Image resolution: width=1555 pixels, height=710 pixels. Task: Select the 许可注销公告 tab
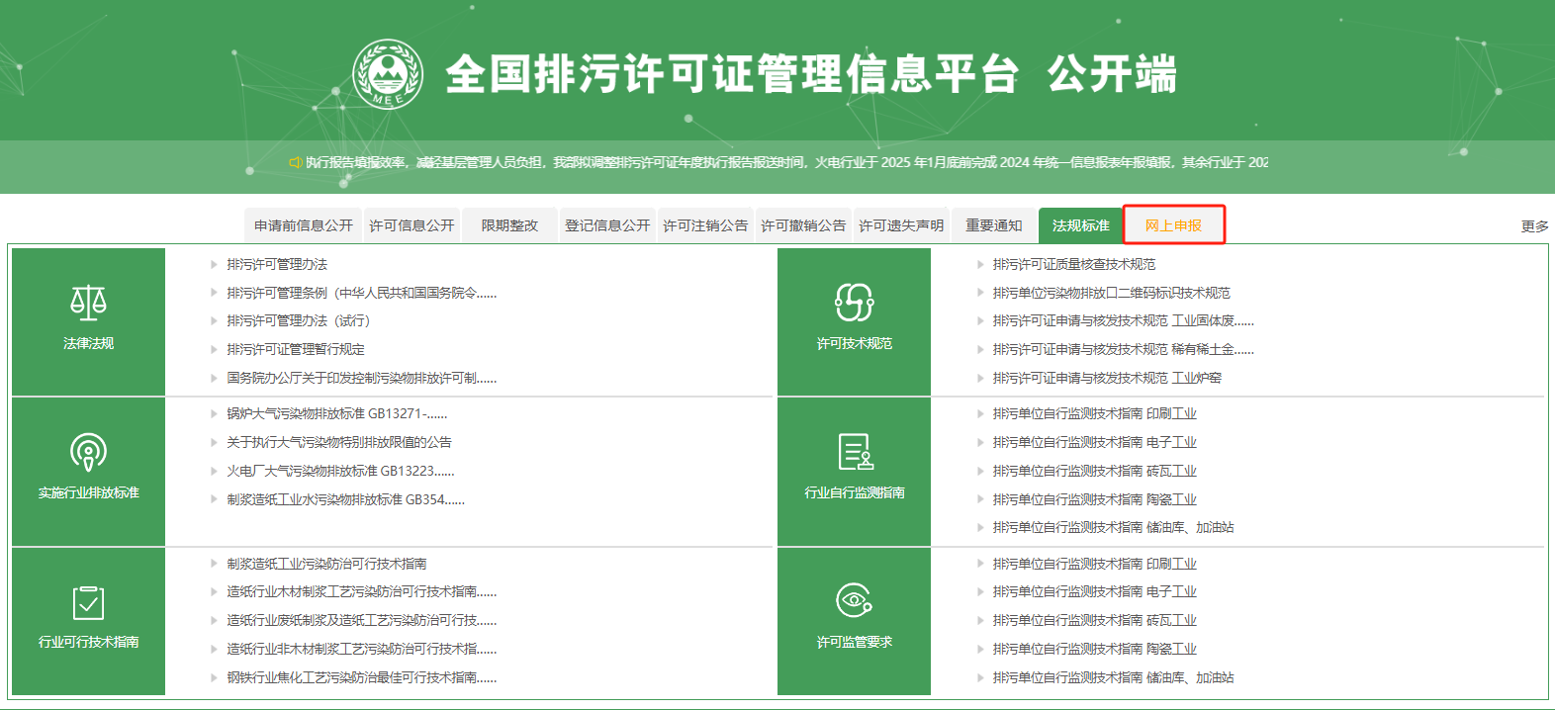click(x=705, y=225)
